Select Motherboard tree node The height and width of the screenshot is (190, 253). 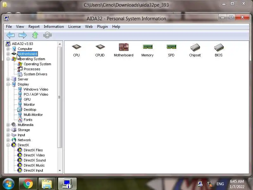click(x=28, y=54)
